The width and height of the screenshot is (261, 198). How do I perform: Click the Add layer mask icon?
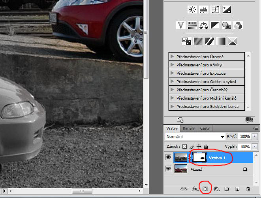click(205, 189)
